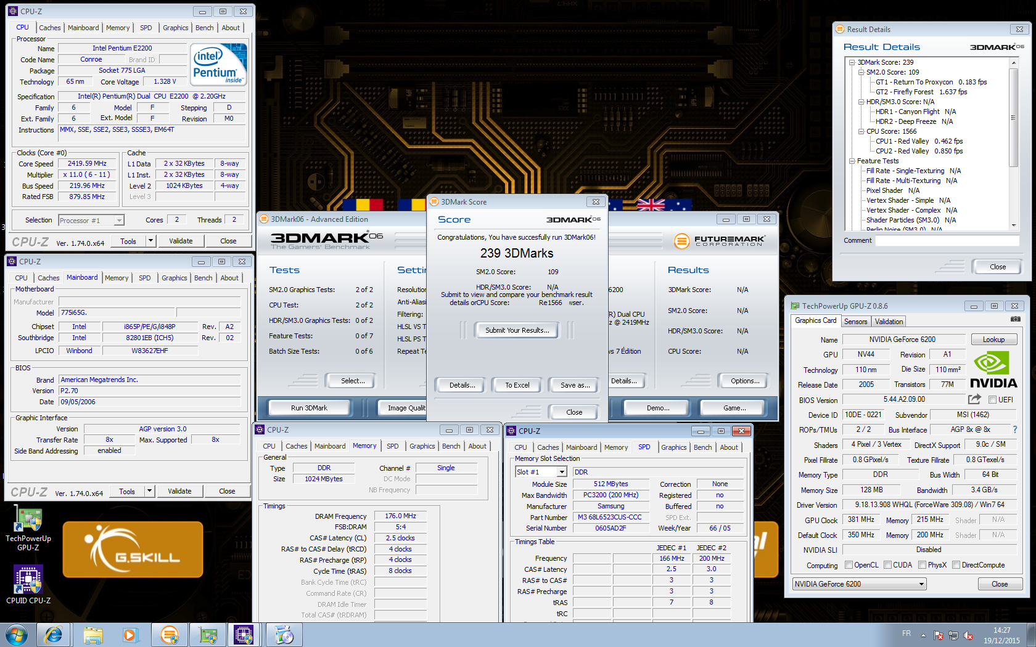Switch to GPU-Z taskbar icon
The image size is (1036, 647).
point(208,635)
